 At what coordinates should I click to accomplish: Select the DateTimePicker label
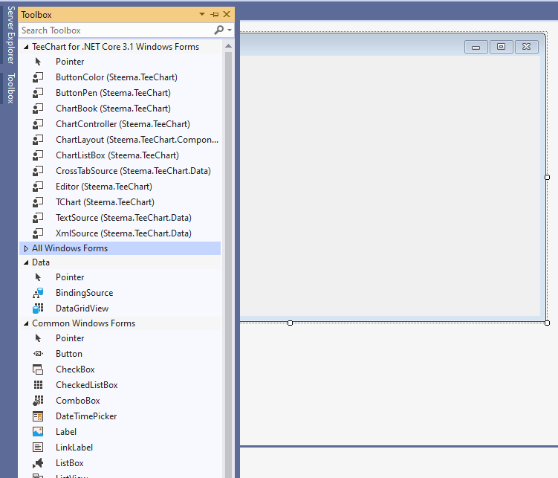point(86,416)
